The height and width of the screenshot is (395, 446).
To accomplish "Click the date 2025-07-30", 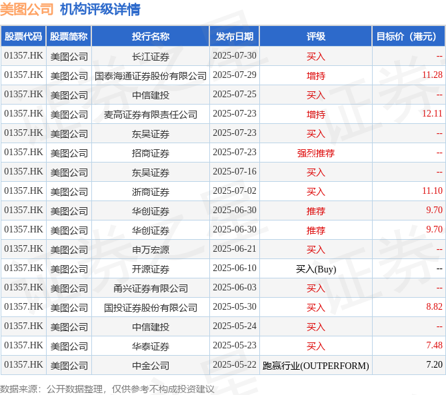I will (x=235, y=56).
